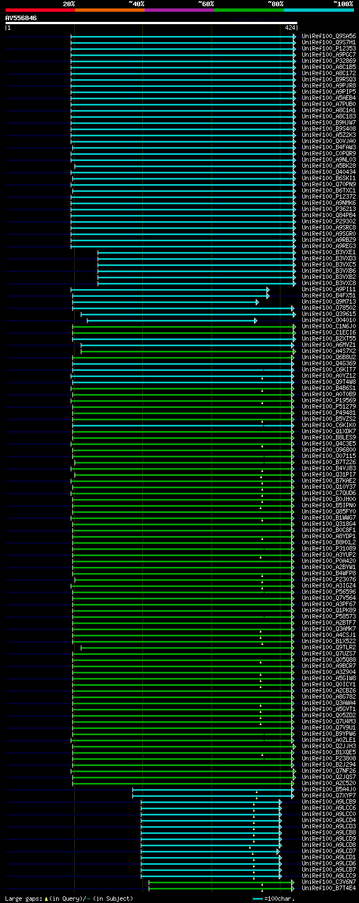Select hit label UniRef100_B9HJW7
Image resolution: width=359 pixels, height=903 pixels.
point(329,123)
